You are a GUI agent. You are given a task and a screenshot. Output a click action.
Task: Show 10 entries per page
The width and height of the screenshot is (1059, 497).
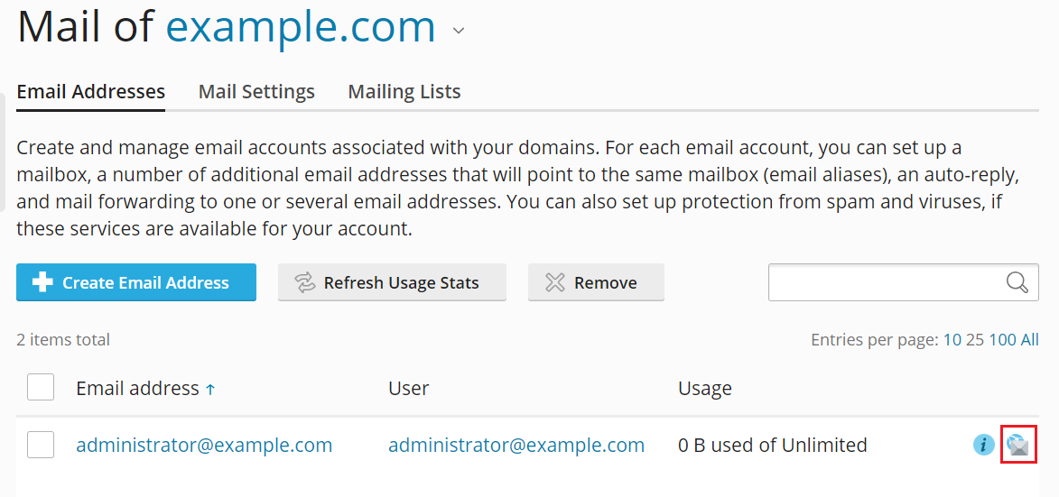(952, 340)
